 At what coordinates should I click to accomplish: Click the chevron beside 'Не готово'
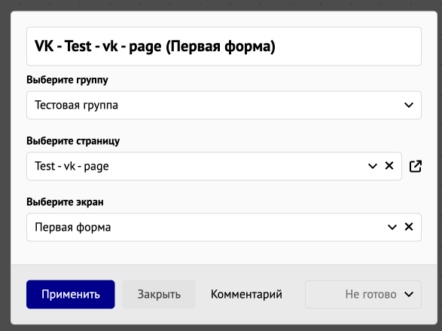409,294
